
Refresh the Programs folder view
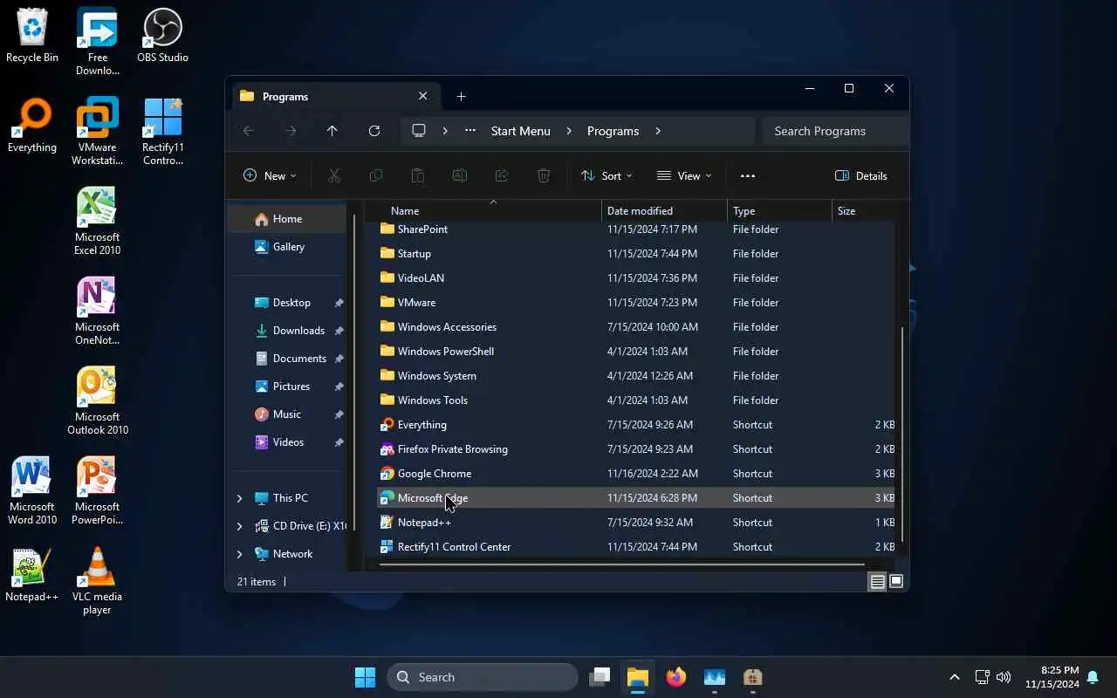374,131
